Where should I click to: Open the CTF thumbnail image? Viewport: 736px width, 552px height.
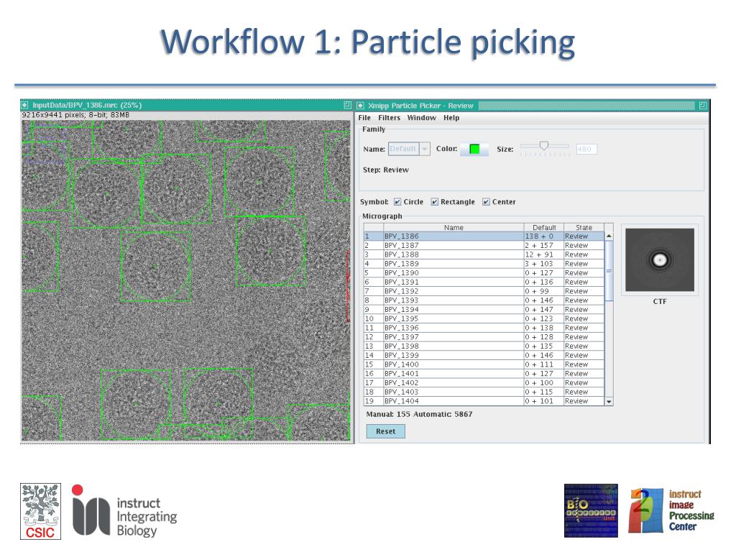click(x=660, y=260)
